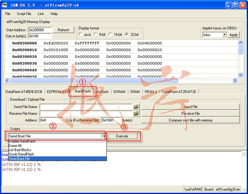This screenshot has height=194, width=248.
Task: Select the 32-bit display format option
Action: click(x=127, y=34)
